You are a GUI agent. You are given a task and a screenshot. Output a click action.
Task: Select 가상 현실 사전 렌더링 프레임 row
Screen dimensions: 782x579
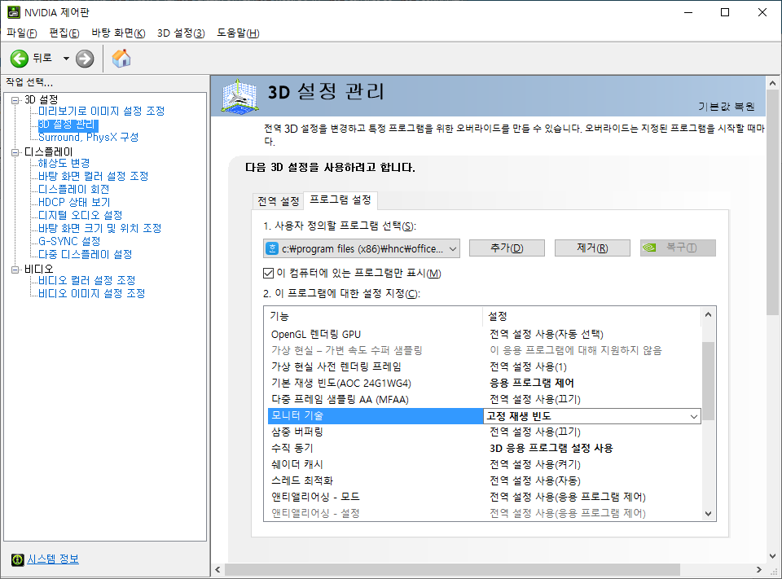[484, 366]
